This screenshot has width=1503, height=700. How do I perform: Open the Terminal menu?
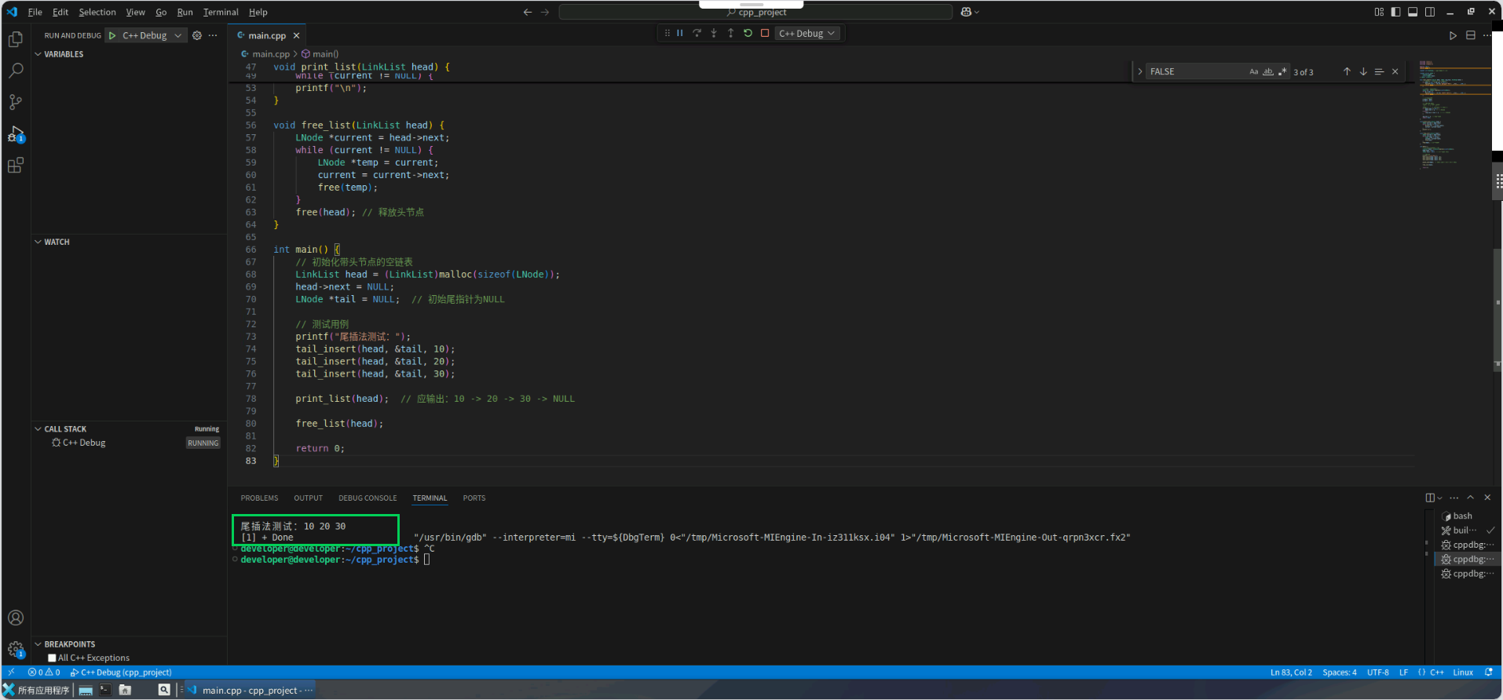(221, 12)
